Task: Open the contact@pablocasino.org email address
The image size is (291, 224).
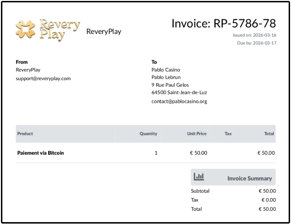Action: (x=179, y=101)
